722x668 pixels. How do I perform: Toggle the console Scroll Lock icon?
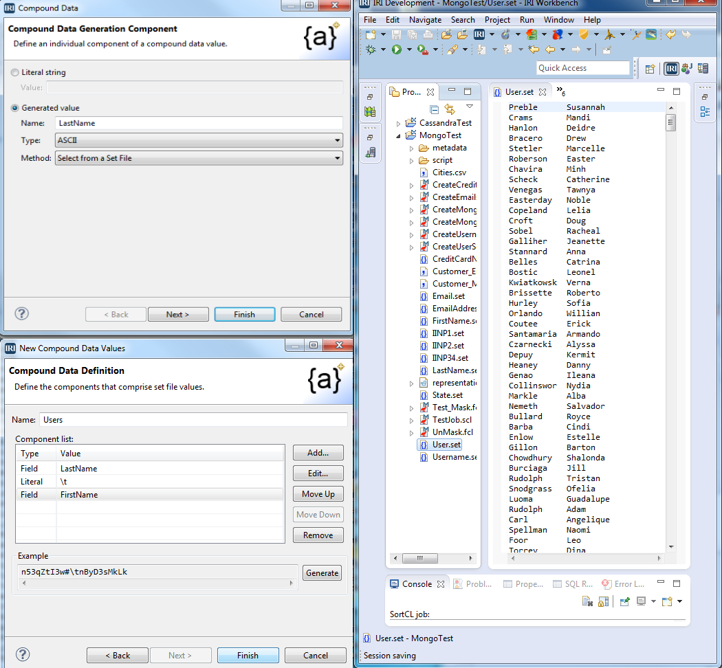[x=603, y=601]
